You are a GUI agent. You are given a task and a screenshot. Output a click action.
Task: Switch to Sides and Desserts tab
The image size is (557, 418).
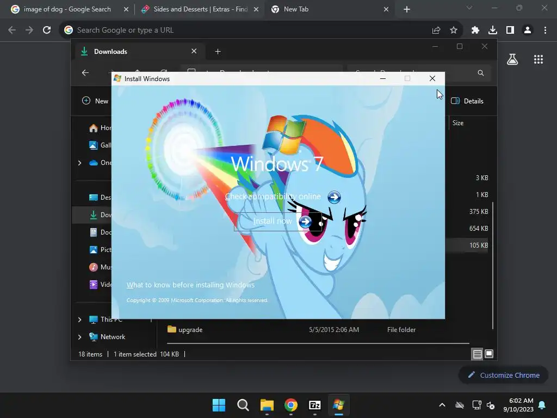(199, 9)
